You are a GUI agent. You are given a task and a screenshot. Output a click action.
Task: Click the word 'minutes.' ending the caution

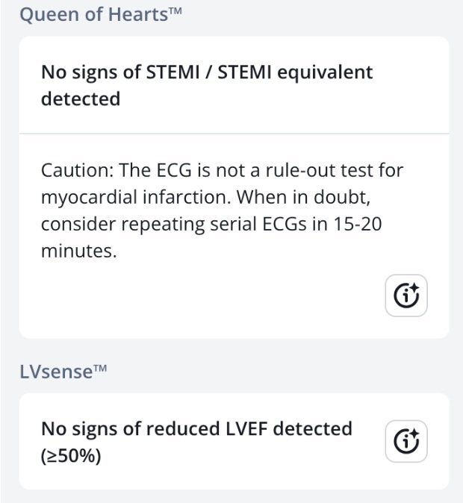coord(78,252)
